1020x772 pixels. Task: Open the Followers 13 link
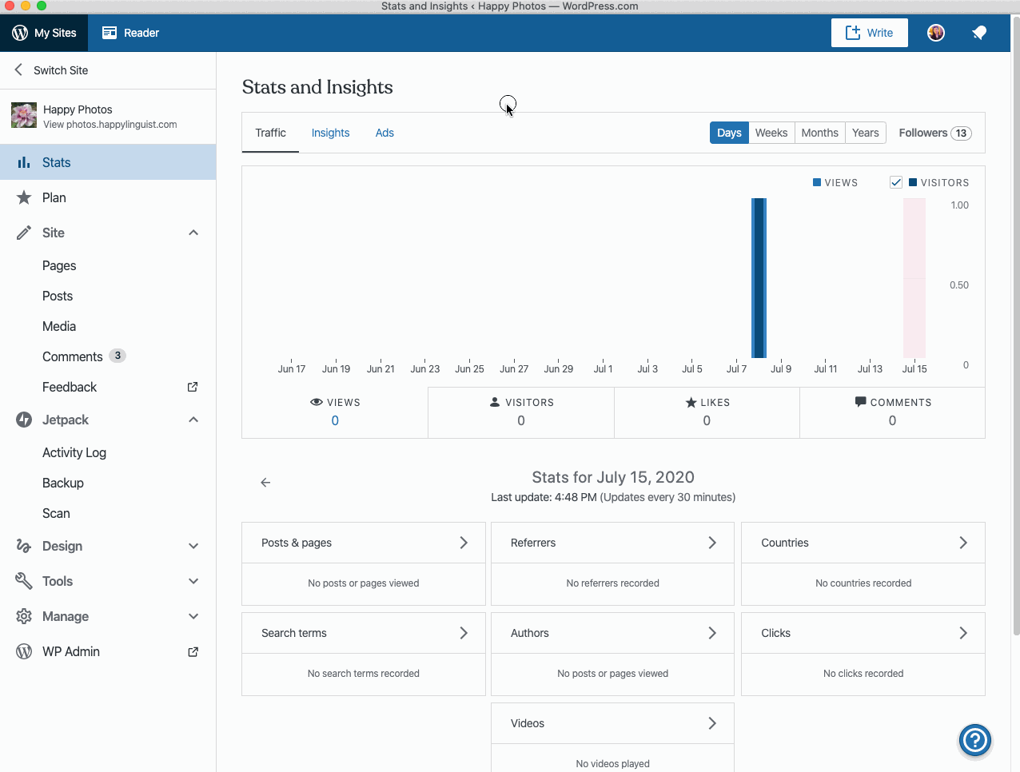click(935, 133)
